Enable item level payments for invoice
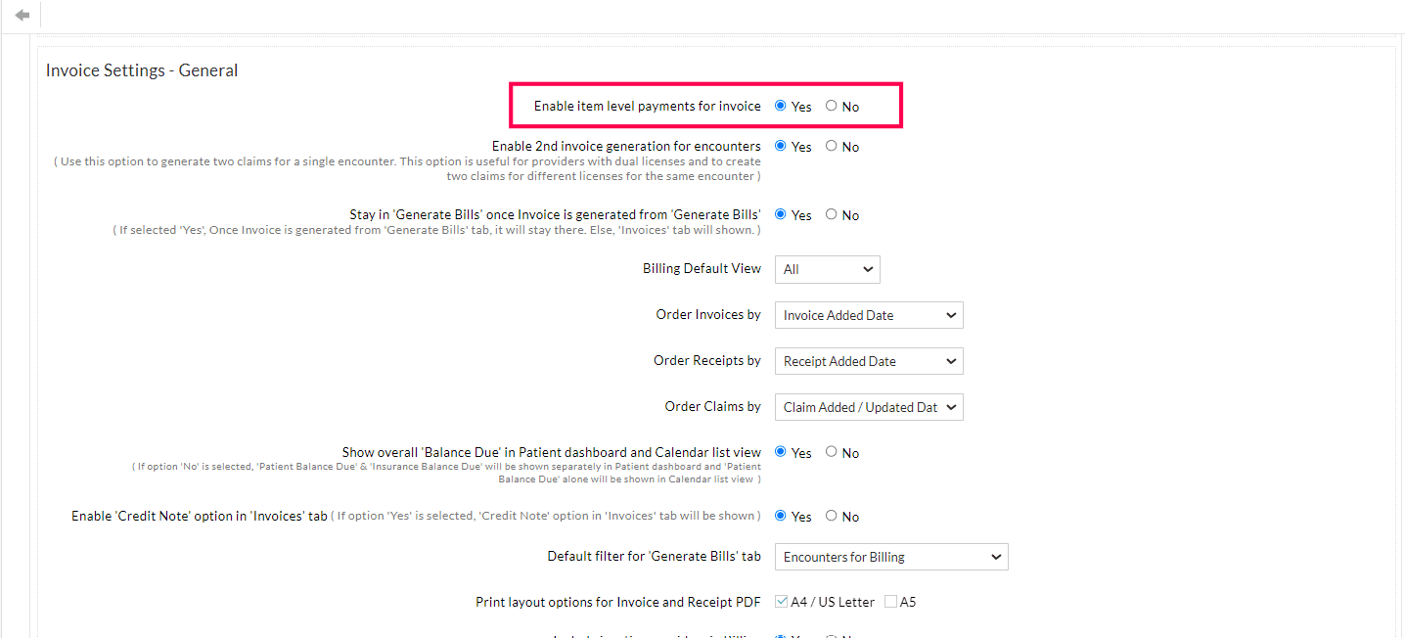Screen dimensions: 1405x638 pyautogui.click(x=780, y=106)
